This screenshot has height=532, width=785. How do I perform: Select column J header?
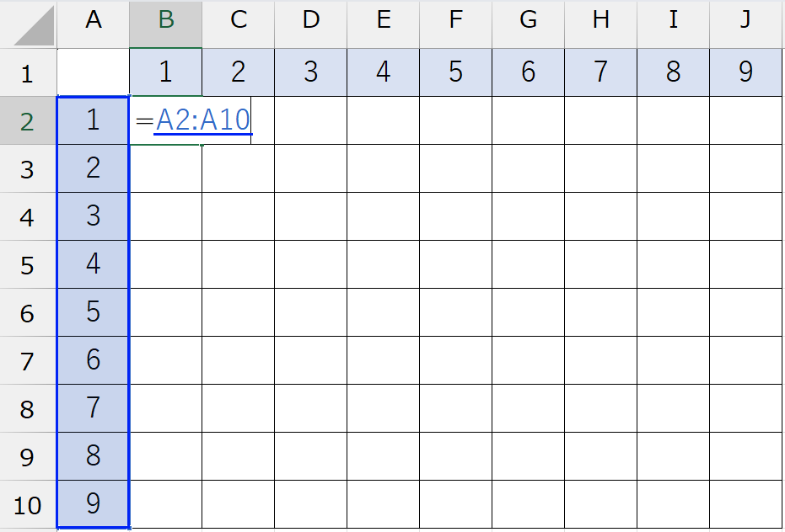[745, 22]
